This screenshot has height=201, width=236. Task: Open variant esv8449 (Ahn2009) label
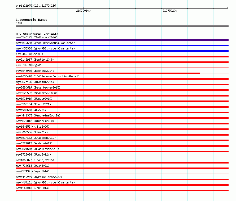tap(29, 54)
